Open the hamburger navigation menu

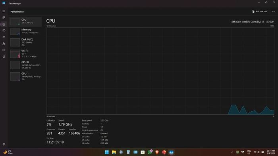coord(4,11)
